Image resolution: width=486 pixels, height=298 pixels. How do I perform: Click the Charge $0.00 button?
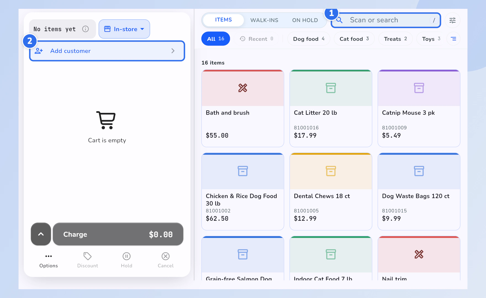tap(118, 234)
